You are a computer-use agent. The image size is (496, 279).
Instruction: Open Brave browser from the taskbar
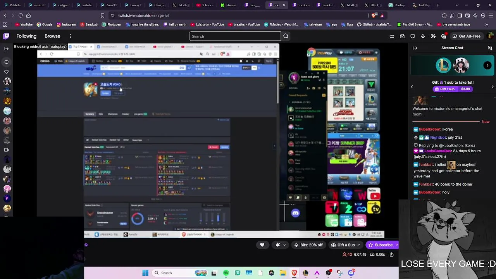coord(294,273)
